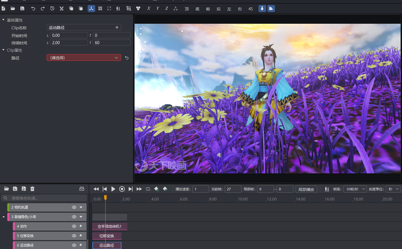402x249 pixels.
Task: Switch to back view (后)
Action: pyautogui.click(x=219, y=9)
